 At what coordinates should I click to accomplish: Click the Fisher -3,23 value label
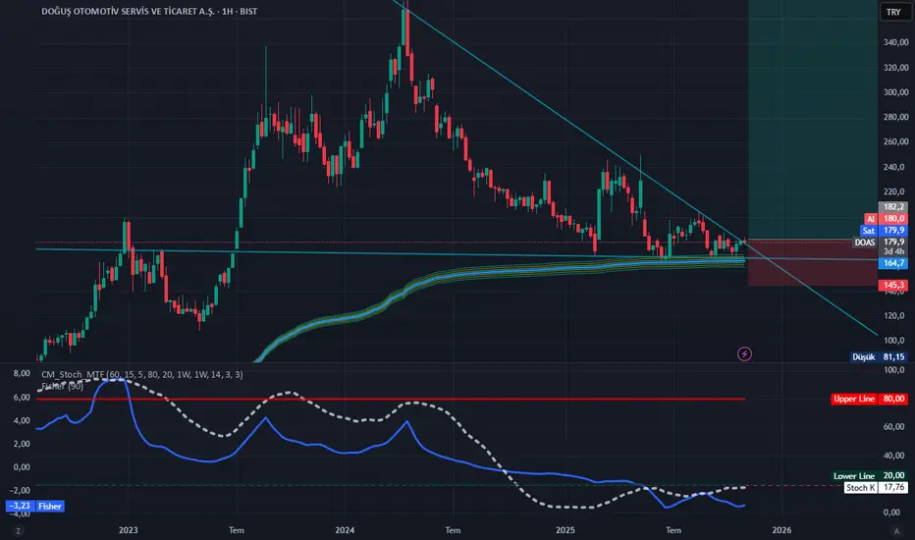(34, 507)
